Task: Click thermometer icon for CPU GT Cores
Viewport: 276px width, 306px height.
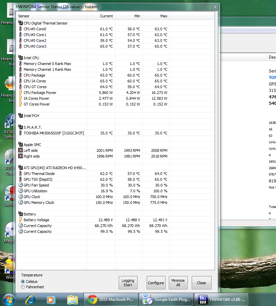Action: pos(20,87)
